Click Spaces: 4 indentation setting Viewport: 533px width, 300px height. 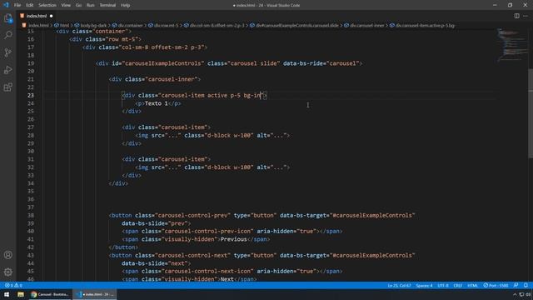[424, 285]
